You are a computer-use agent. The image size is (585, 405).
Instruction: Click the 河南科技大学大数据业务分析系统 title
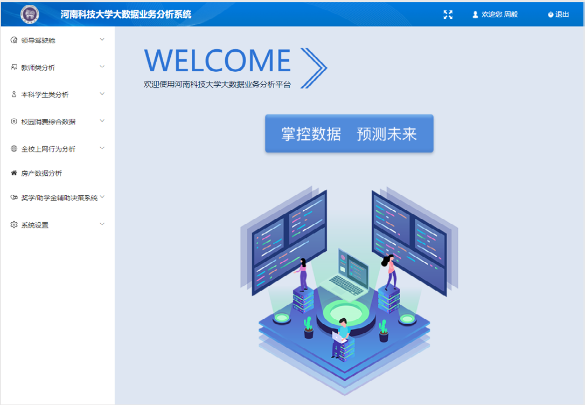126,14
